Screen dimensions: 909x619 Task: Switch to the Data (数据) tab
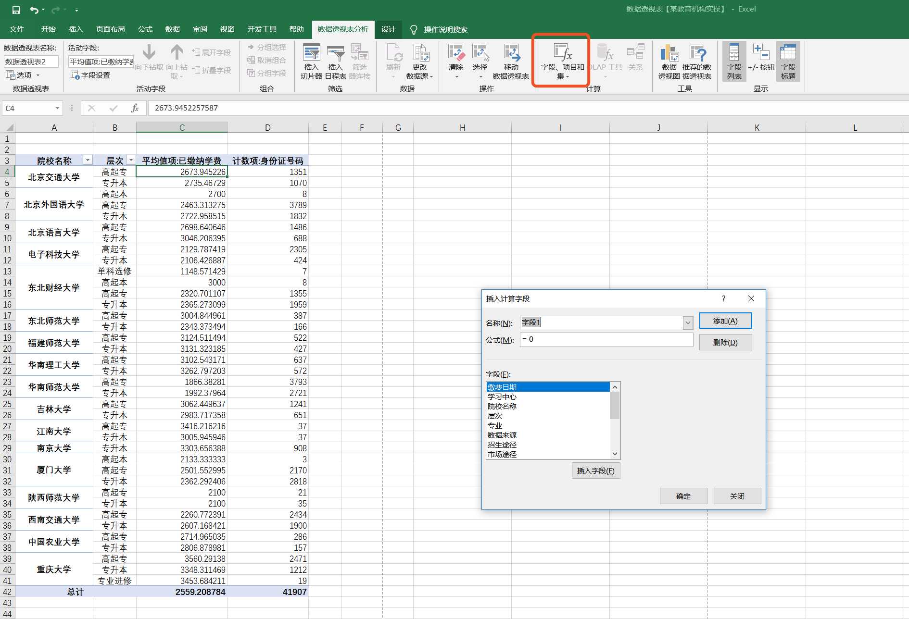[173, 29]
